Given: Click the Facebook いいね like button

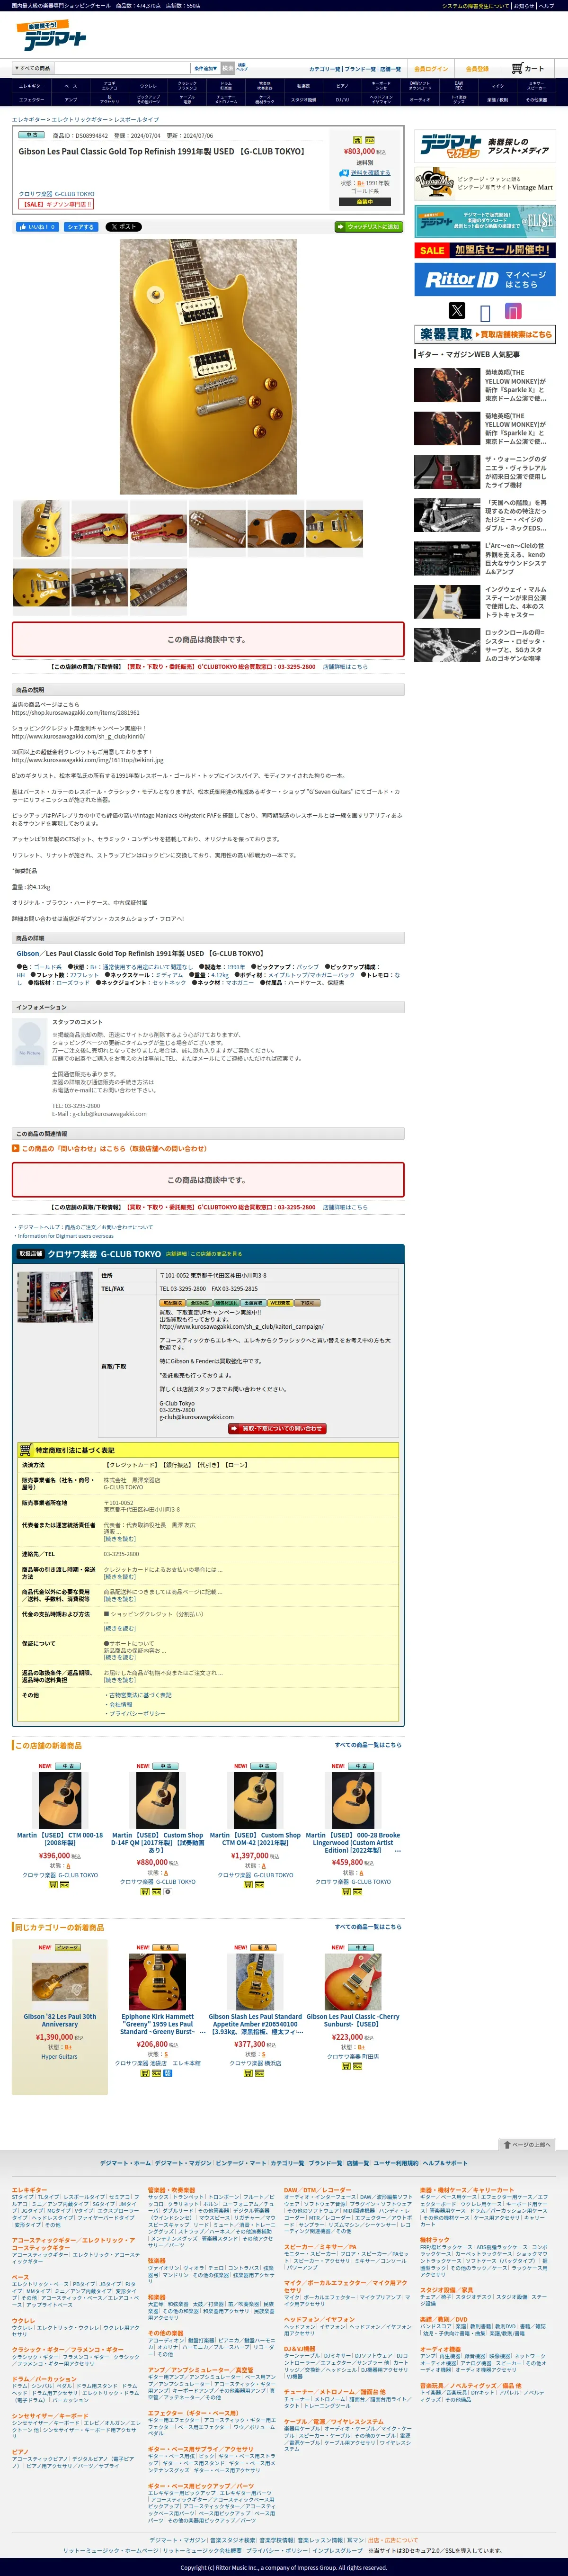Looking at the screenshot, I should tap(37, 227).
